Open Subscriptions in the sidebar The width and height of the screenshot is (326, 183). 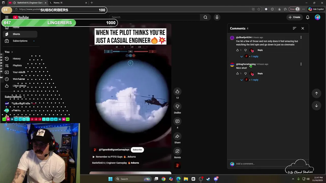[x=20, y=41]
